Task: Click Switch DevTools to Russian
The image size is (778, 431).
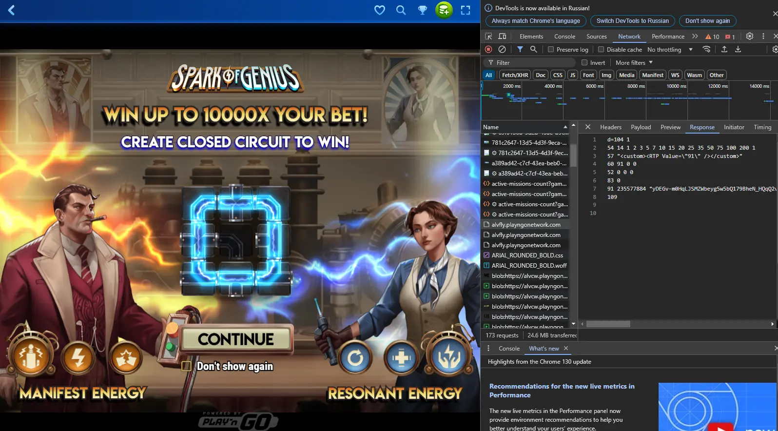Action: 632,21
